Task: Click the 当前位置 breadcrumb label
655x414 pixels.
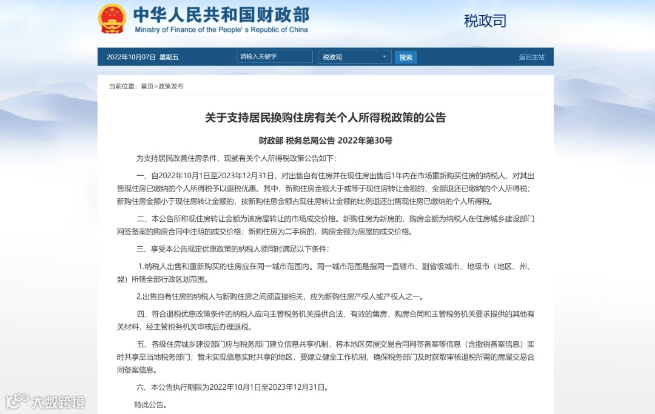Action: tap(123, 87)
